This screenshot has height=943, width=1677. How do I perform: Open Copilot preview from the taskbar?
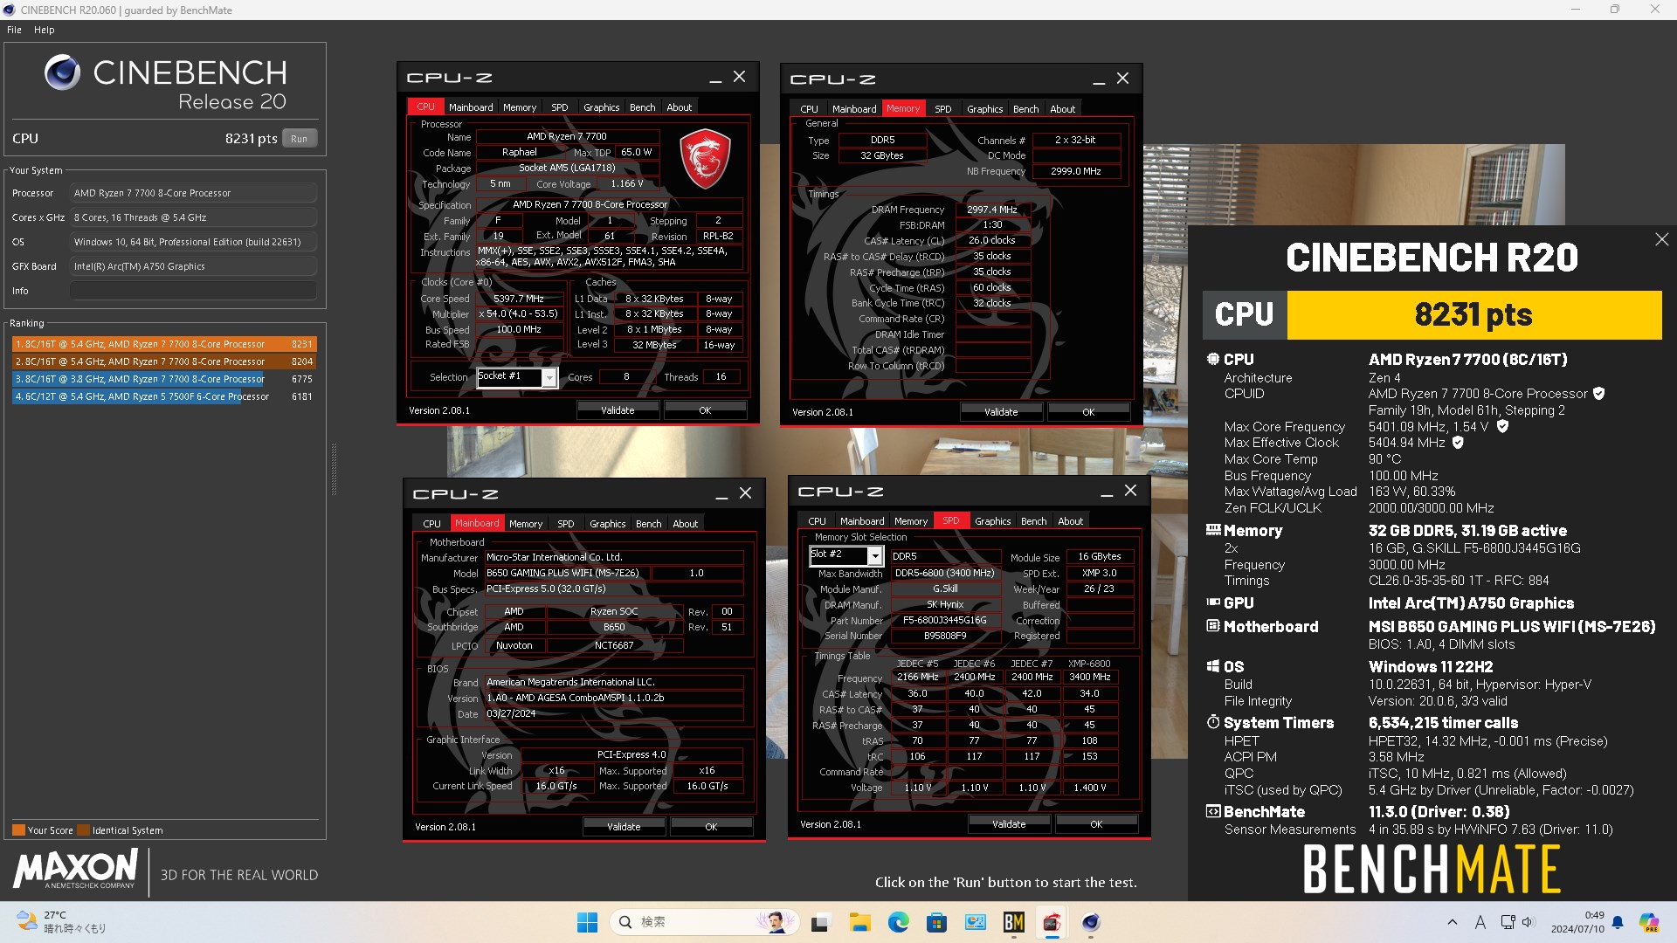click(1649, 922)
